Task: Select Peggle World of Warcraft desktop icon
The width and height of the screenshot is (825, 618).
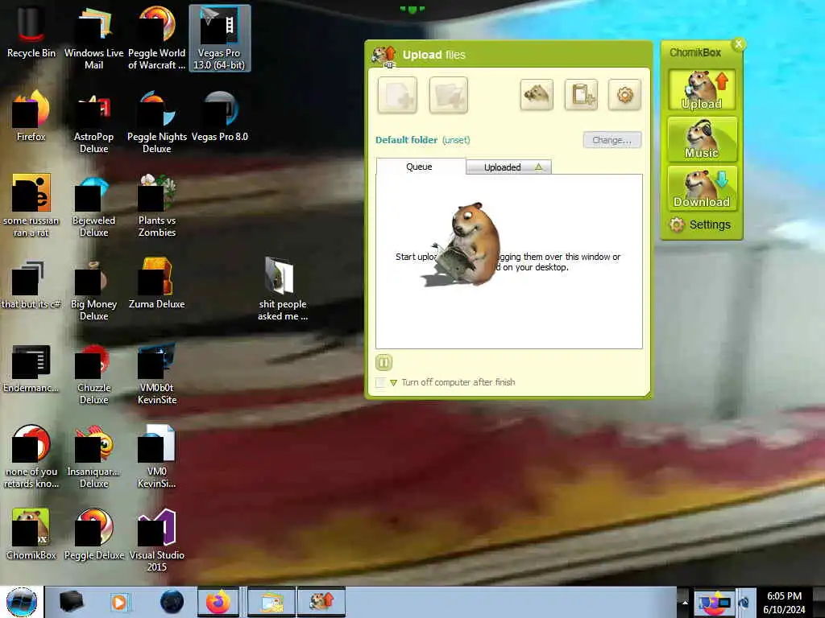Action: [157, 38]
